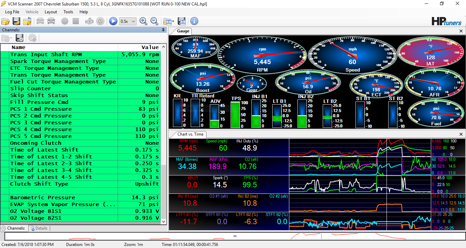
Task: Click the round record logging button
Action: coord(65,21)
